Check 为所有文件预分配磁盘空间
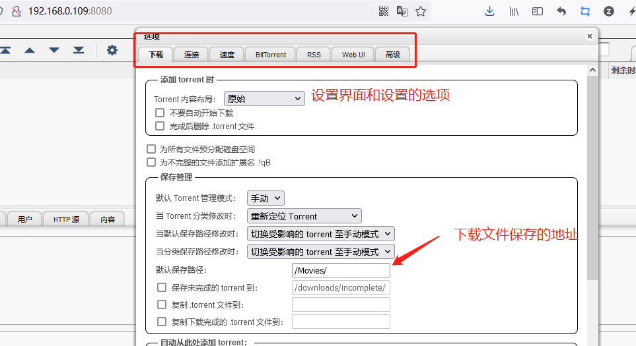This screenshot has height=346, width=636. coord(151,149)
